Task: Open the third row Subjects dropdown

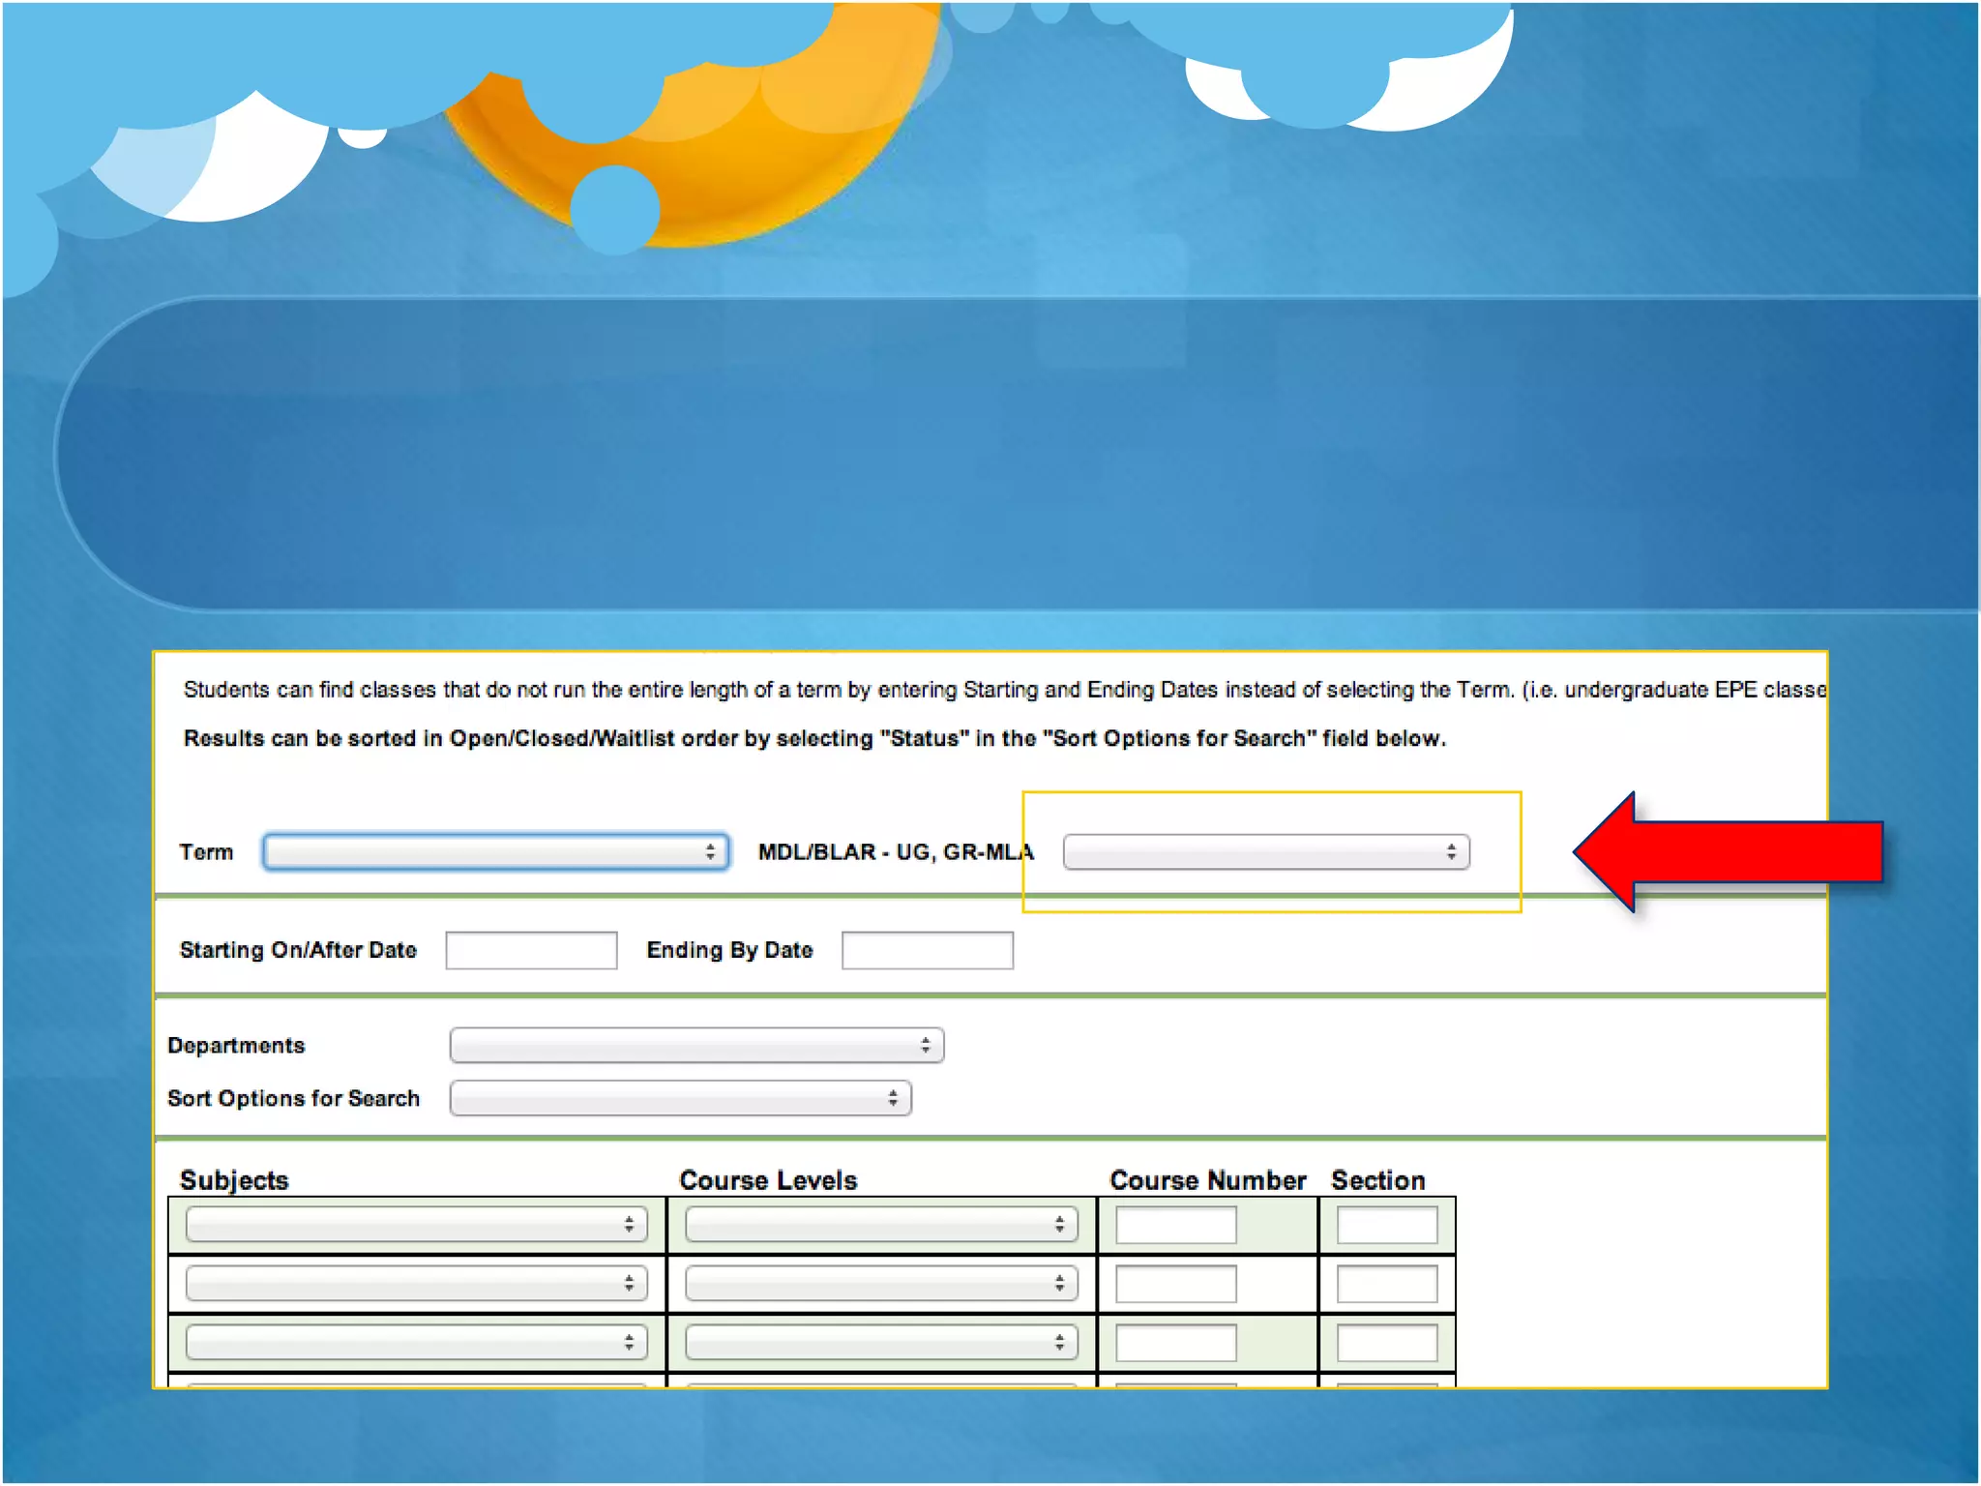Action: click(416, 1343)
